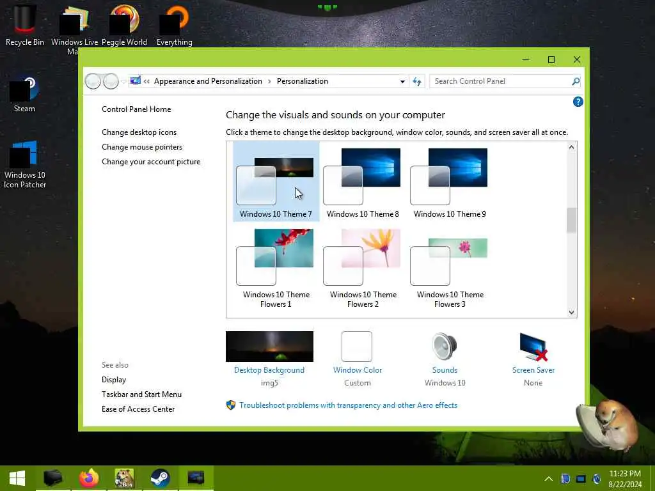Click Change your account picture

tap(151, 162)
